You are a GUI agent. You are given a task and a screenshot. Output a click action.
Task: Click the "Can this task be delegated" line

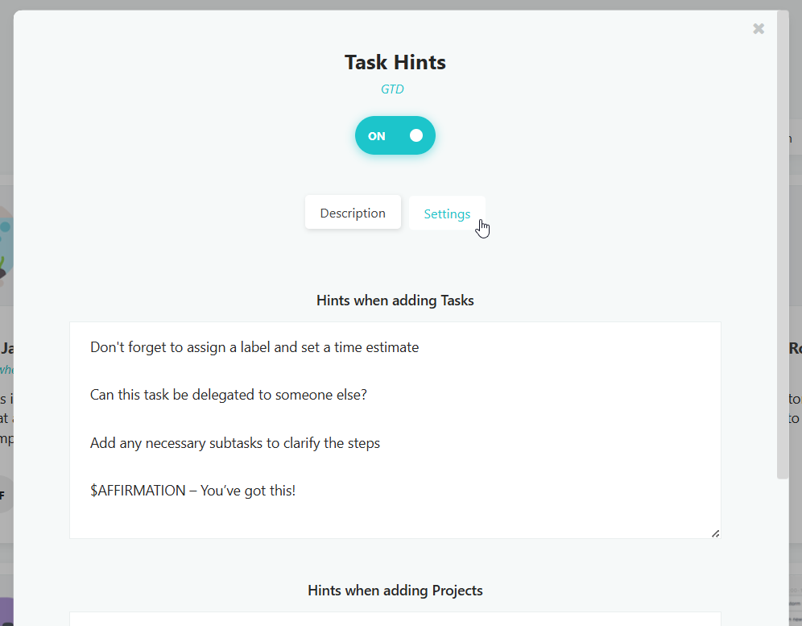tap(229, 395)
